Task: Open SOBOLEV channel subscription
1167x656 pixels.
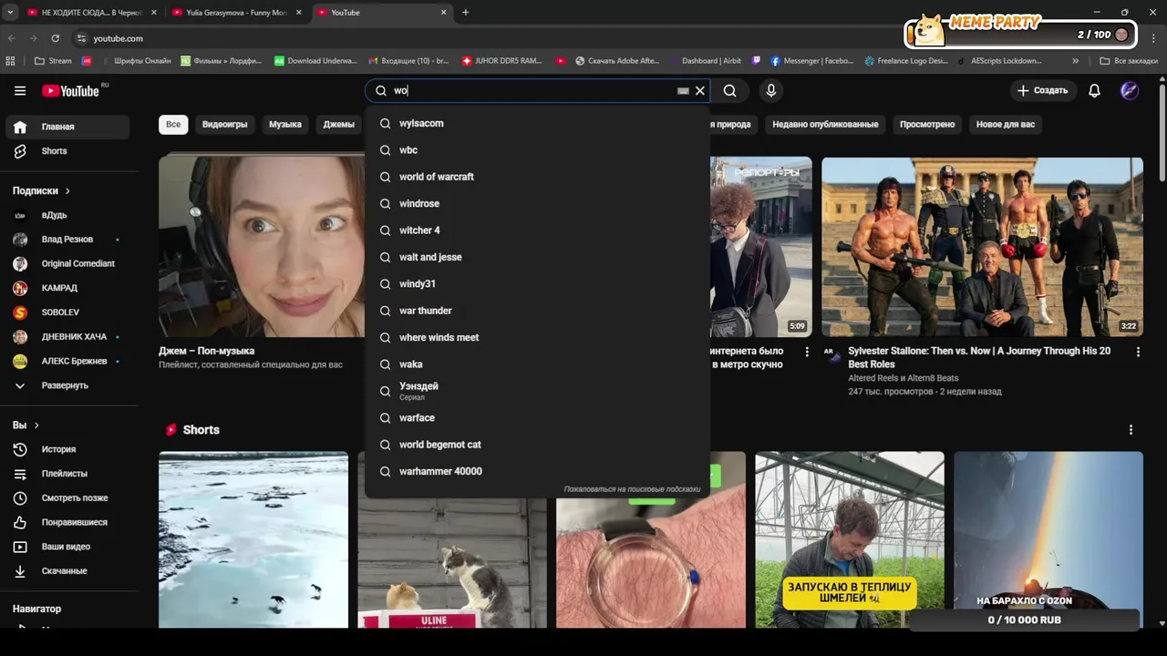Action: (x=67, y=313)
